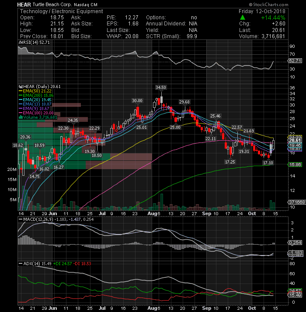
Task: Click the 22.57 price annotation
Action: coord(237,127)
